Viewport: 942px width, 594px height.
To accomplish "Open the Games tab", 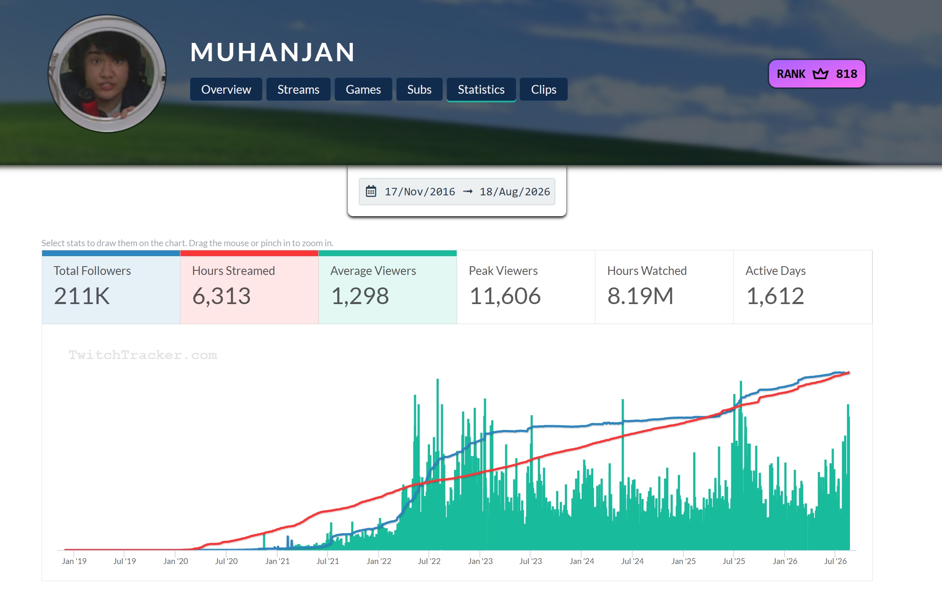I will click(363, 89).
